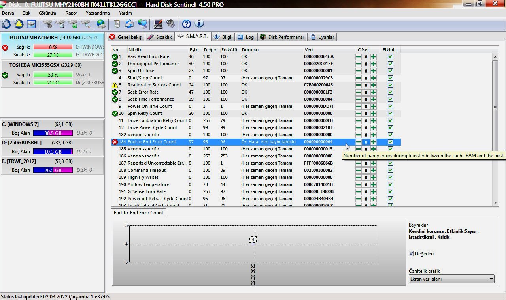This screenshot has height=300, width=506.
Task: Click the C: WINDOWS 7 free space bar
Action: [53, 133]
